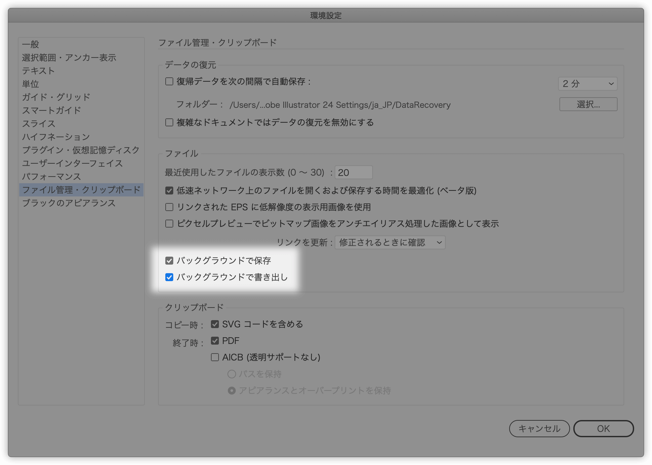Image resolution: width=652 pixels, height=465 pixels.
Task: Open the リンクを更新 dropdown
Action: pos(390,242)
